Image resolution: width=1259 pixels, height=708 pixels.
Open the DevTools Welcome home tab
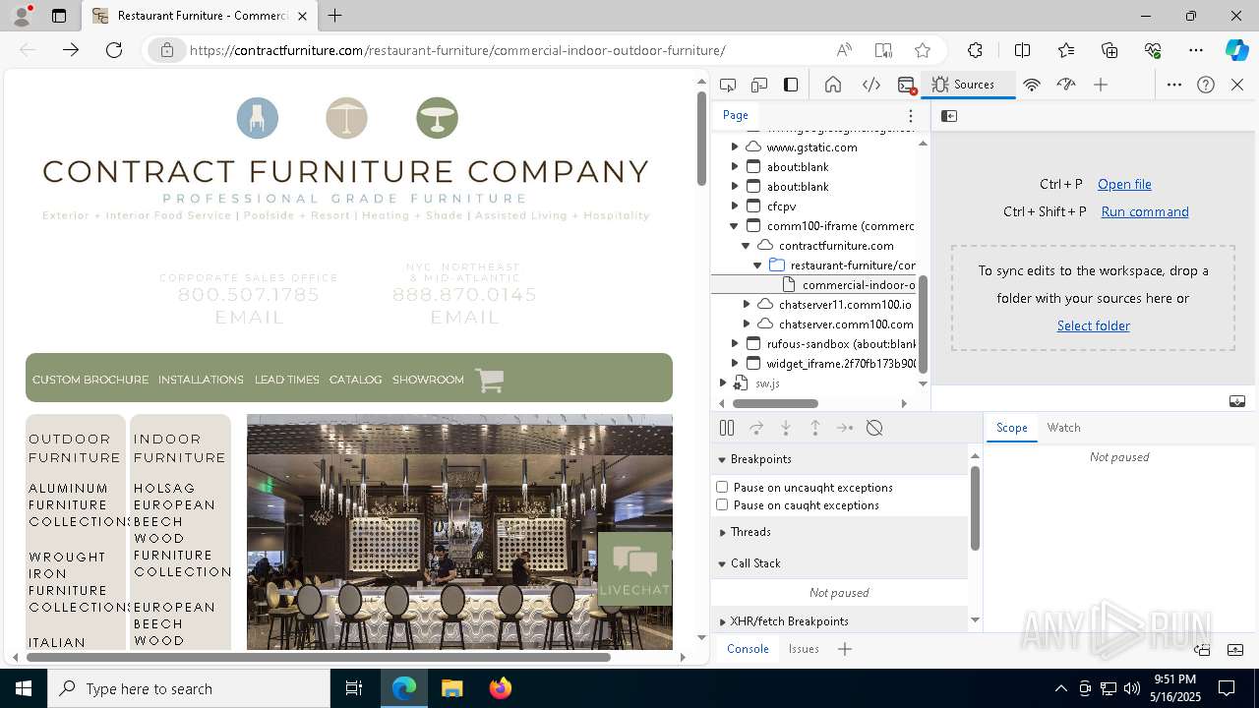click(x=833, y=85)
